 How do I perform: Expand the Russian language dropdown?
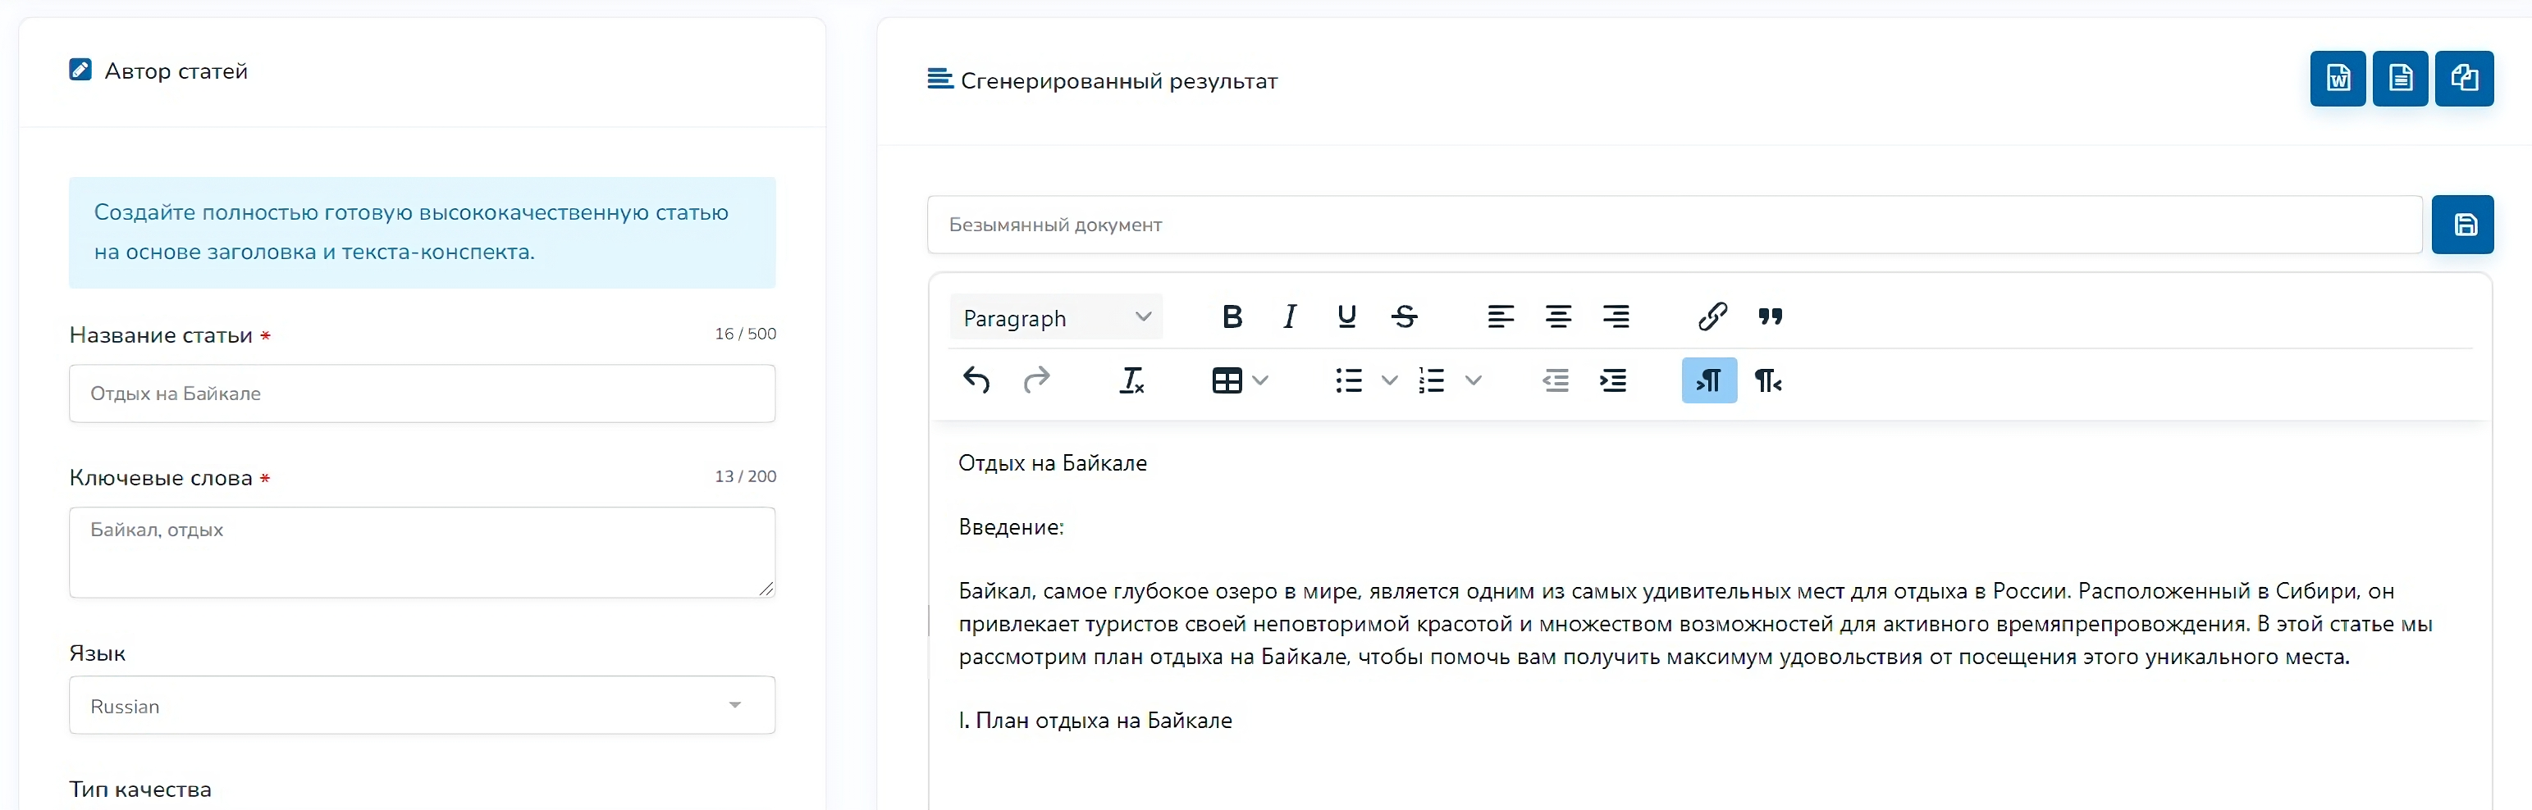coord(422,705)
